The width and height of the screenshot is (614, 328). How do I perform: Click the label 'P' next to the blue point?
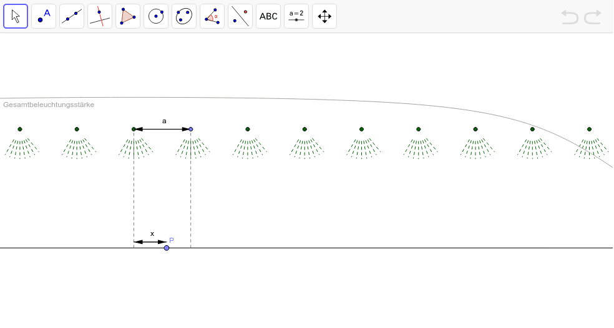[172, 240]
